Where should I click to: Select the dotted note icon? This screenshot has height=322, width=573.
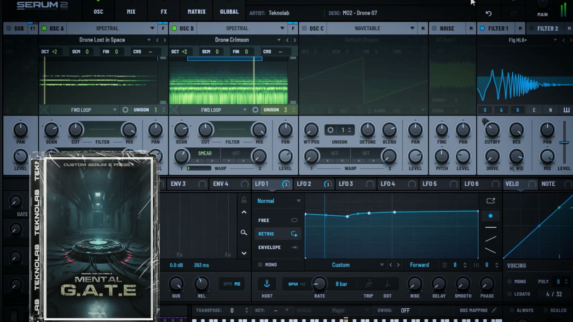[x=387, y=284]
